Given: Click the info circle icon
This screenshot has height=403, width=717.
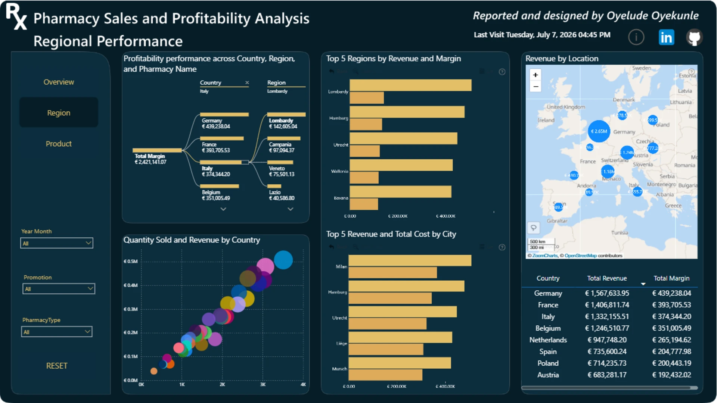Looking at the screenshot, I should pos(636,37).
